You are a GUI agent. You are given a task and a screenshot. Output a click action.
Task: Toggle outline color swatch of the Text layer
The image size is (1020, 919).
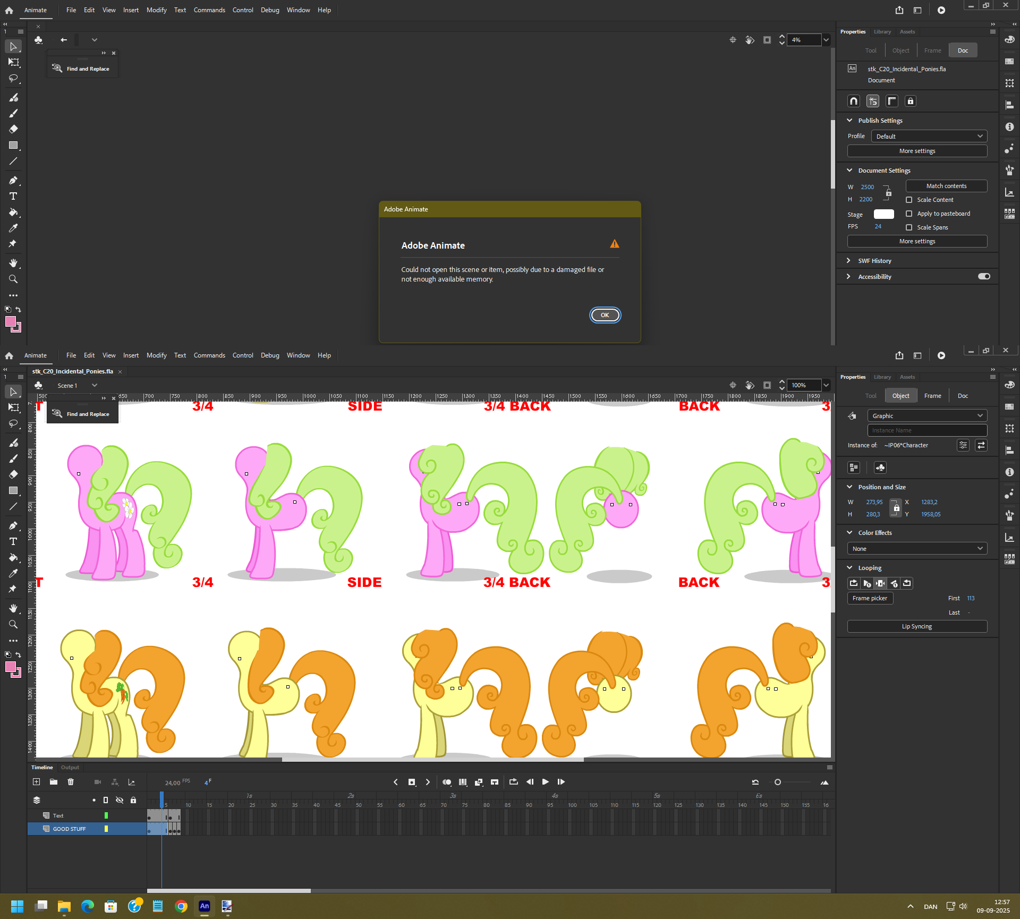click(x=106, y=815)
